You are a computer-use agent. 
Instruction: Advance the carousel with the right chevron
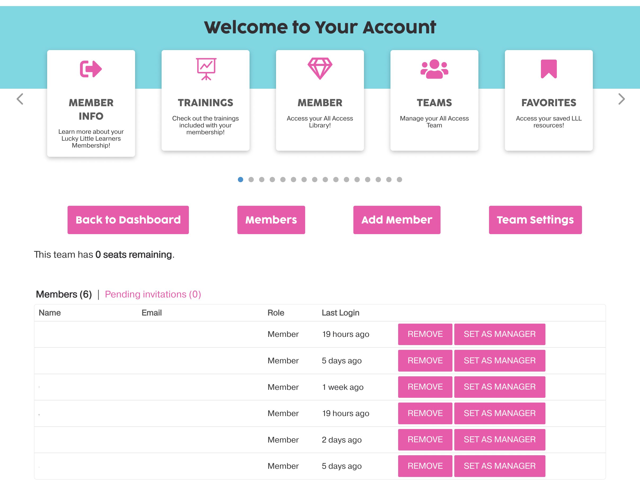tap(621, 99)
